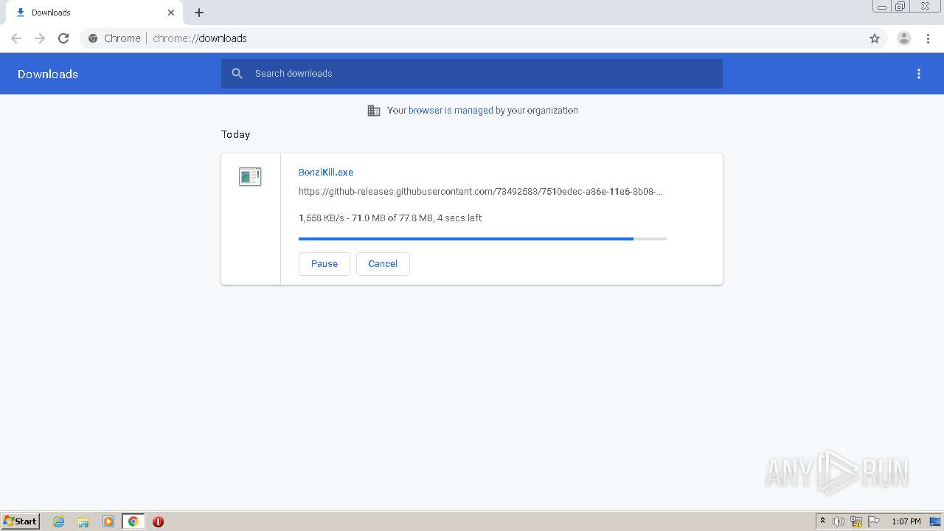Viewport: 944px width, 531px height.
Task: Click the Downloads page title
Action: (x=48, y=74)
